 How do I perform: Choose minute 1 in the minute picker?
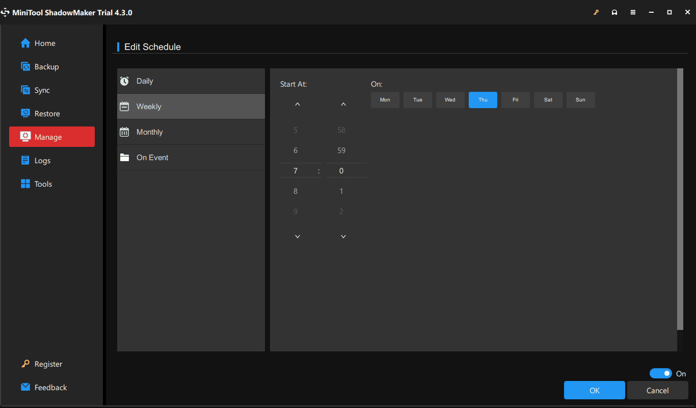coord(341,191)
